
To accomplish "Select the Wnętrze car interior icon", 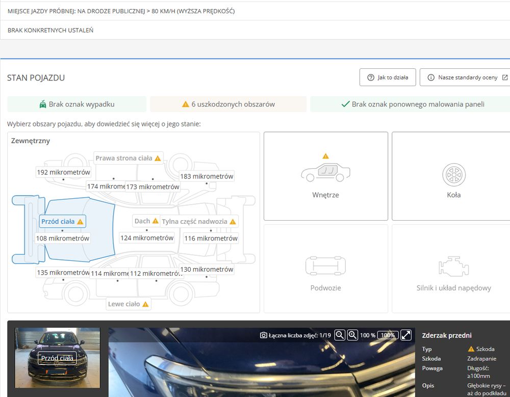I will 325,172.
